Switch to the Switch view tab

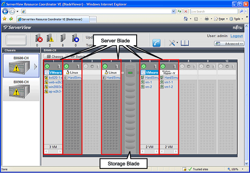click(78, 57)
